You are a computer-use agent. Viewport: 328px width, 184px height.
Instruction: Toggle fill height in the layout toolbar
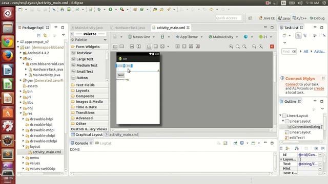(x=138, y=47)
